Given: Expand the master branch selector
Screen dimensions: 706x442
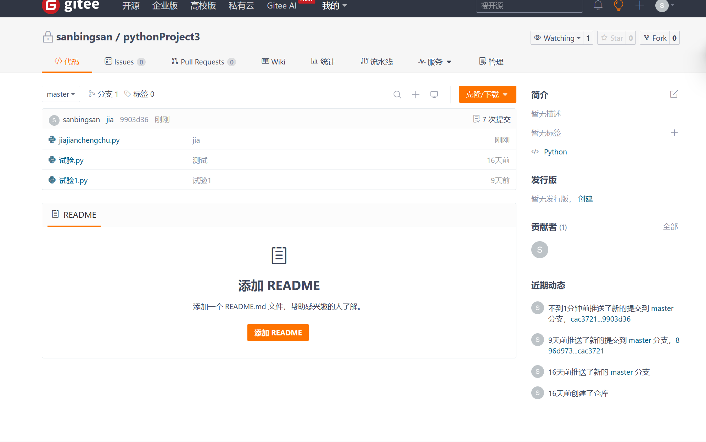Looking at the screenshot, I should click(x=61, y=94).
